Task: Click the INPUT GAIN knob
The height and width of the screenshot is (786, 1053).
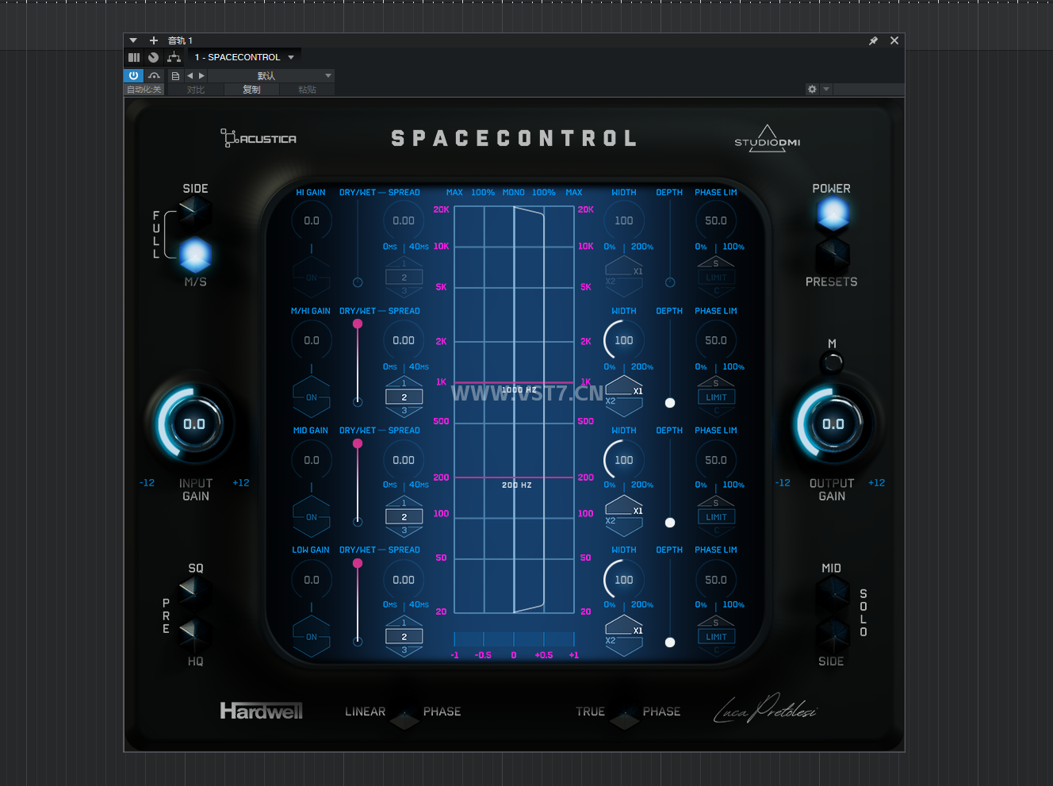Action: click(194, 424)
